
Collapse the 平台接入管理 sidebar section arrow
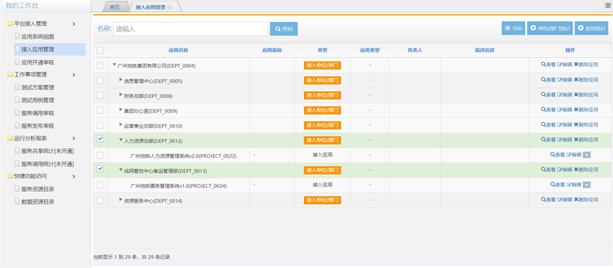coord(74,24)
